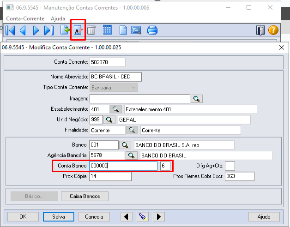Click the Cancela button
This screenshot has height=227, width=290.
(94, 217)
